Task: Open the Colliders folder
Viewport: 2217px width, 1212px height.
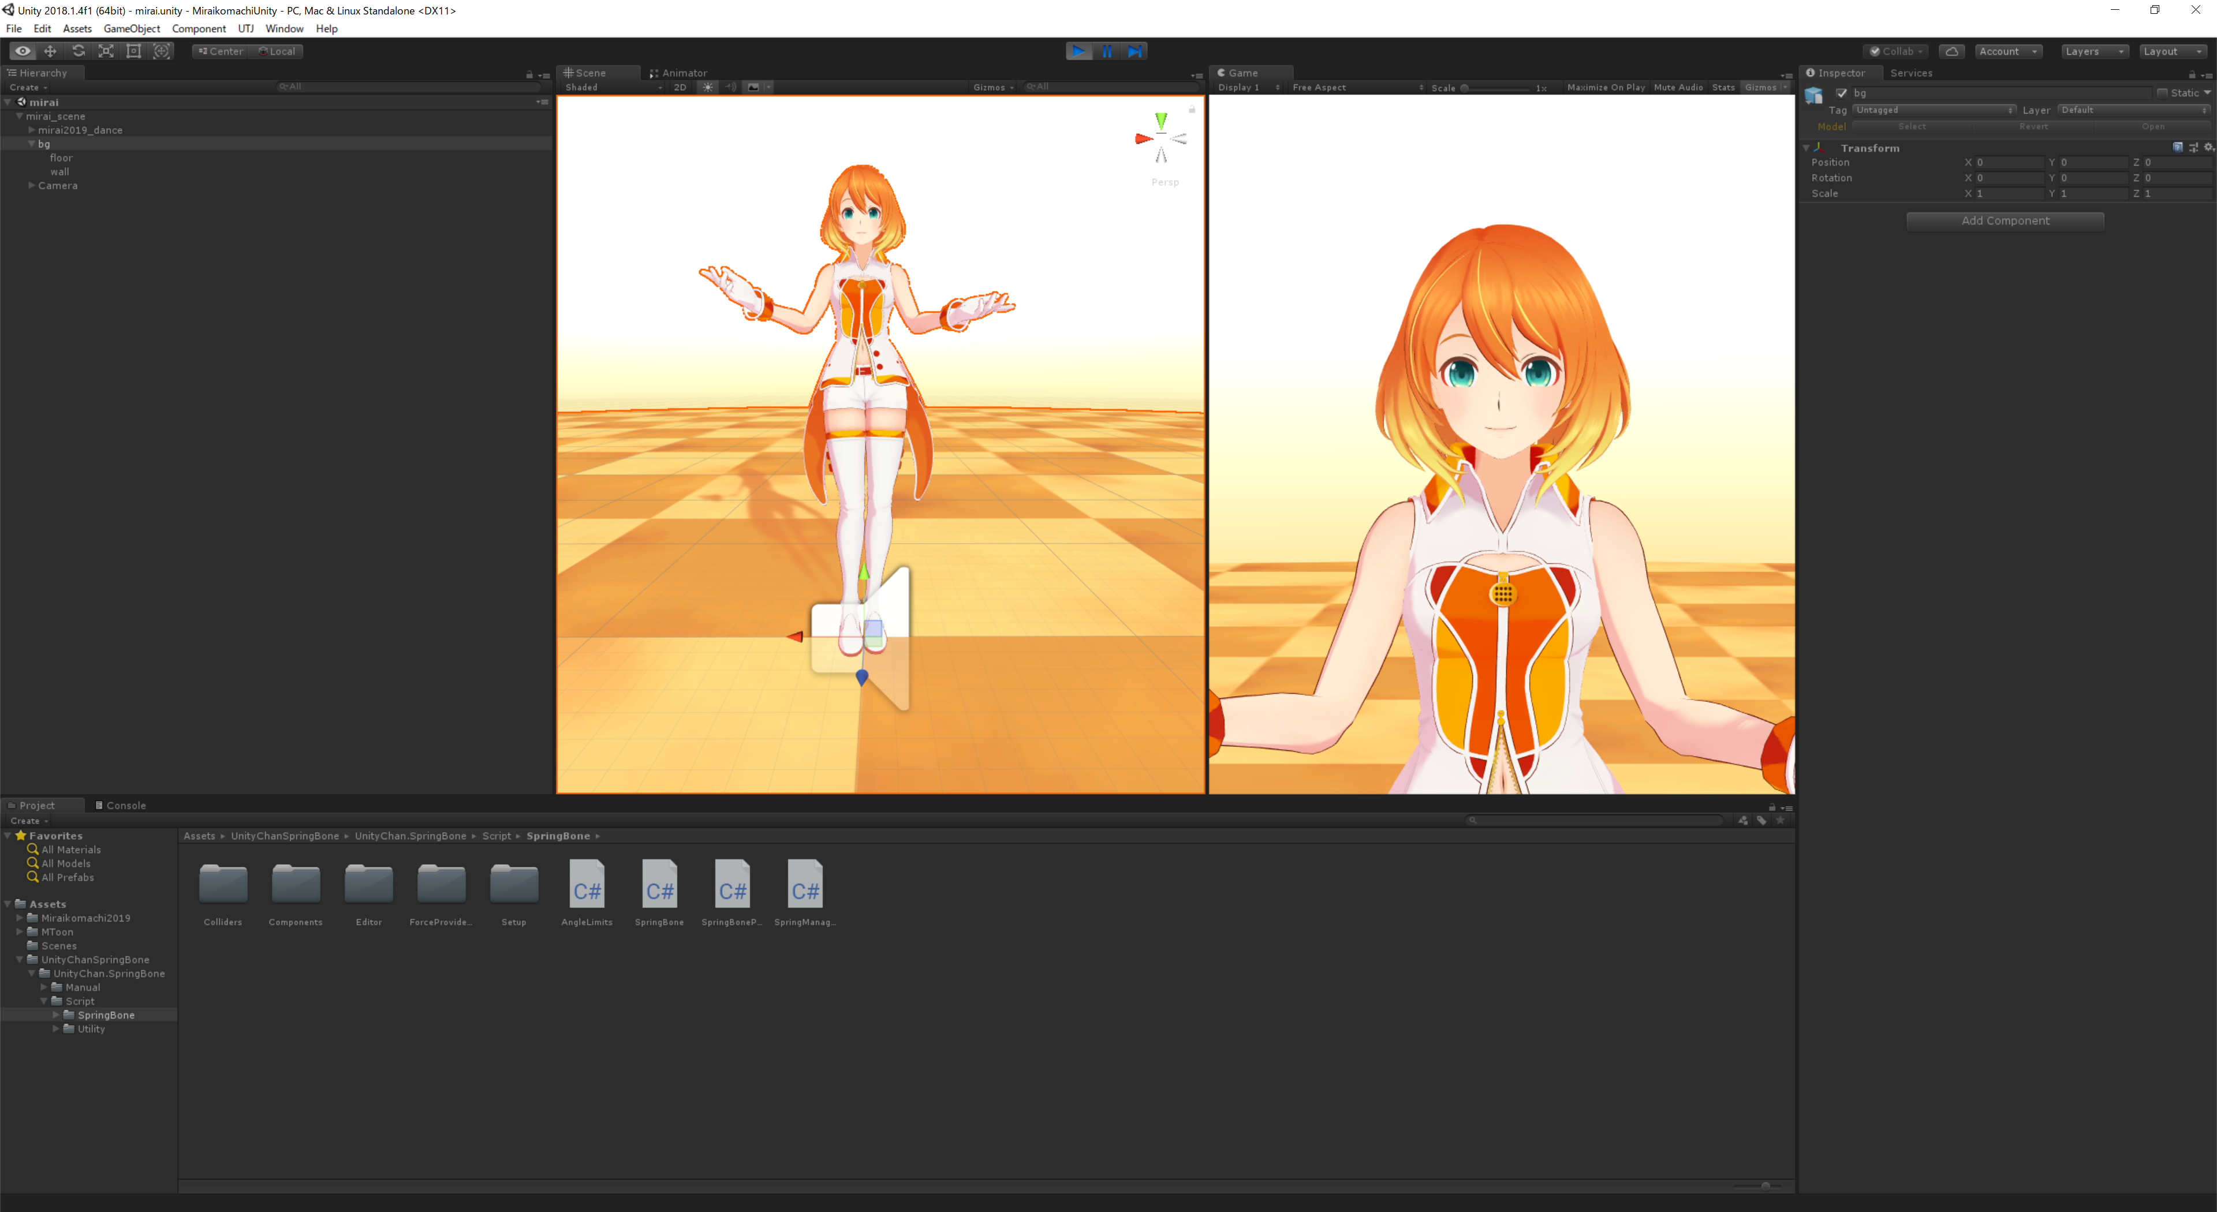Action: 223,892
